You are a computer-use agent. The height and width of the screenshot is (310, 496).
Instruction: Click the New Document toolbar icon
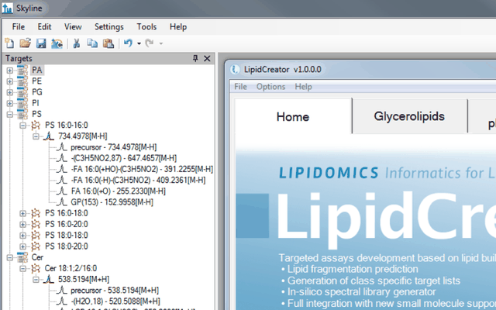coord(9,43)
